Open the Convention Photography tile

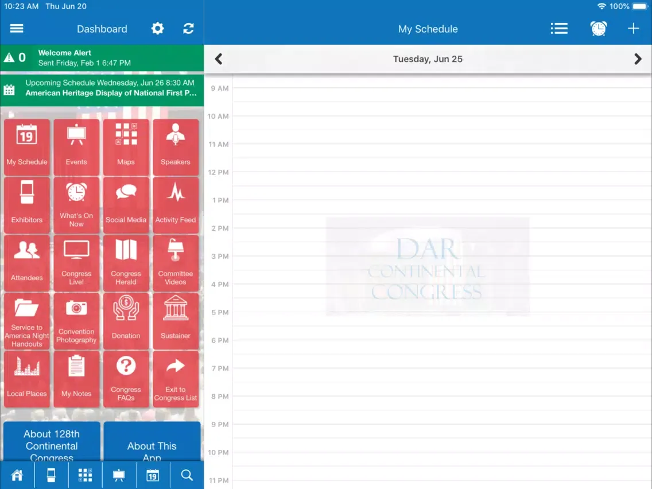pyautogui.click(x=76, y=321)
